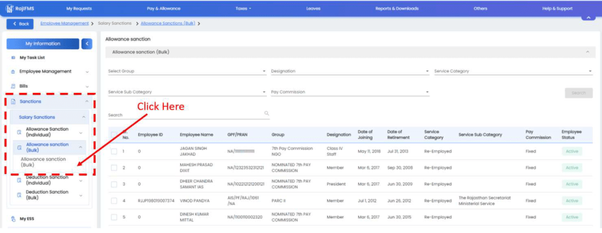Click the Date of Joining column header
Image resolution: width=602 pixels, height=233 pixels.
tap(366, 135)
